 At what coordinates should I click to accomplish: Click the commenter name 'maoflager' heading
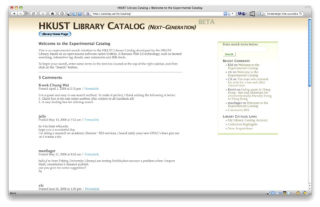[47, 151]
